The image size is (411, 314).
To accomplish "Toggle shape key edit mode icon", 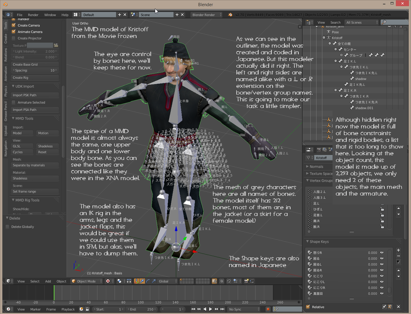I will click(390, 307).
